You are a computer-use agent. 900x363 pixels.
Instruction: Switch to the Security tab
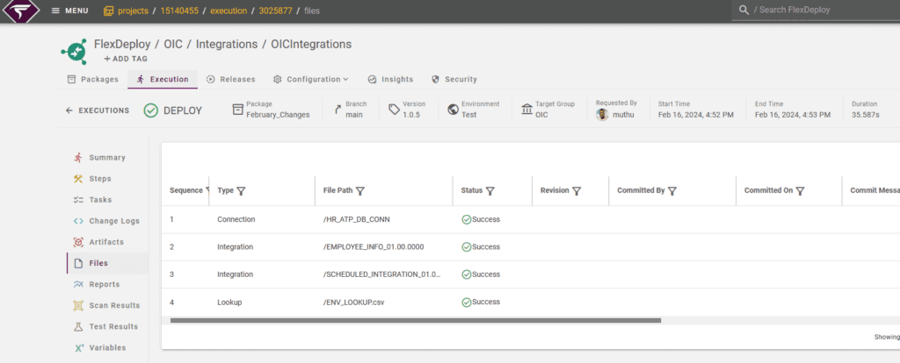pos(454,80)
